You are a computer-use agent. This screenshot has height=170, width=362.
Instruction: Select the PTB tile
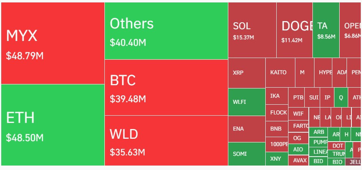click(298, 97)
